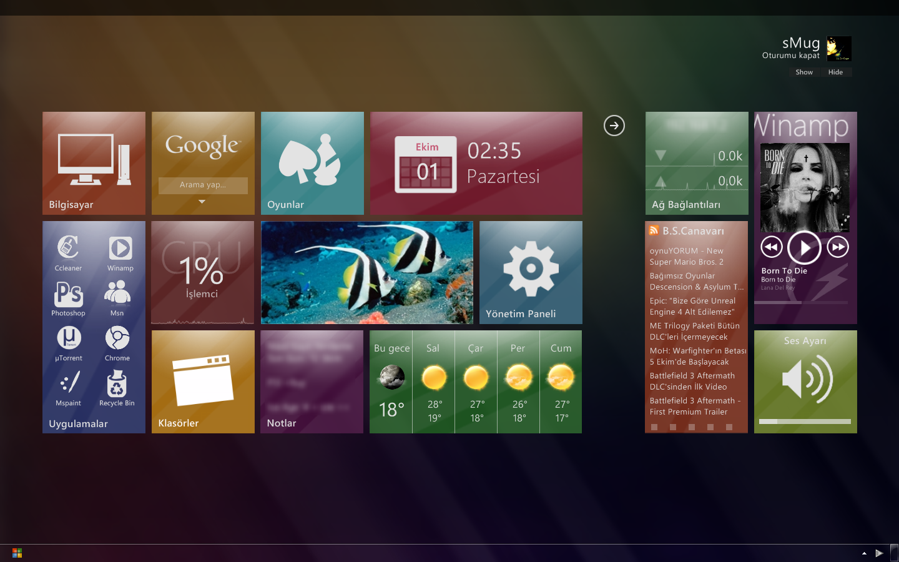Click the user avatar picture beside sMug

tap(839, 49)
